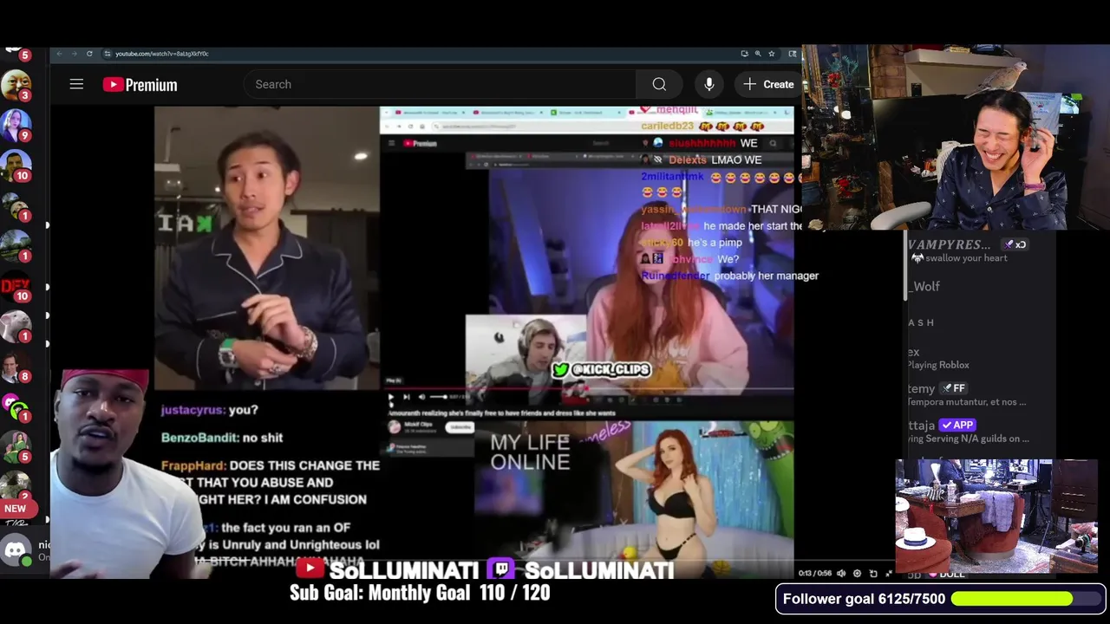The width and height of the screenshot is (1110, 624).
Task: Click BenzoBandit chat username
Action: tap(199, 438)
